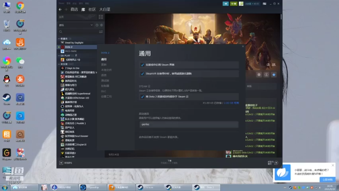Open the Steam menu in the title bar

[61, 3]
